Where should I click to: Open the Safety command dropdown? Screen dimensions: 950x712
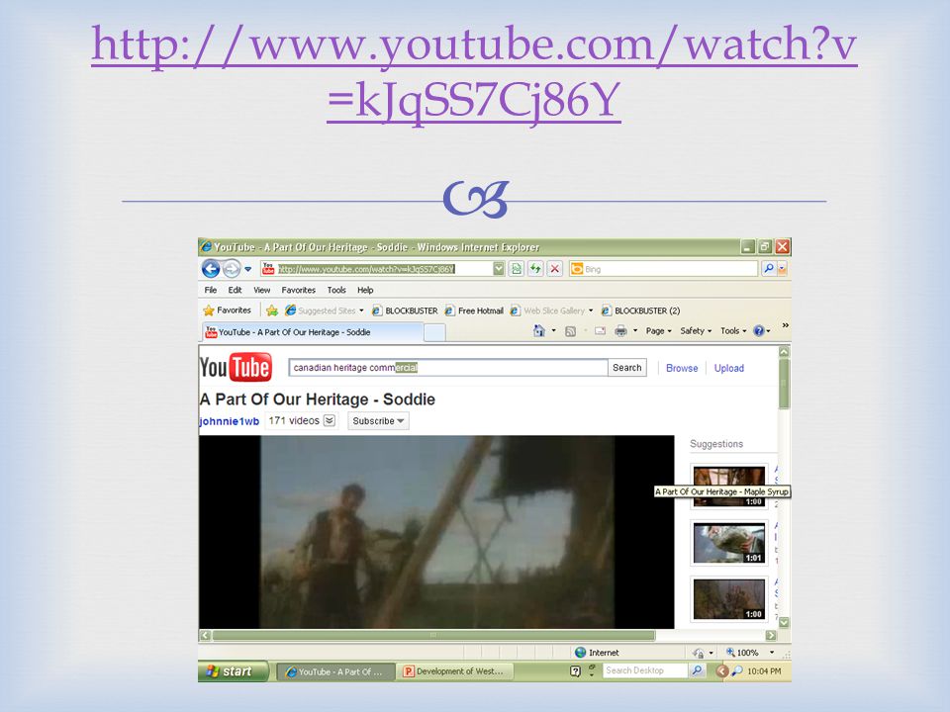pos(696,330)
